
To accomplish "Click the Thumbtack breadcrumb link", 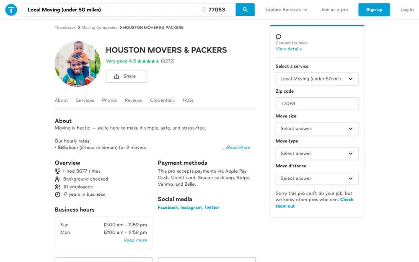I will click(x=65, y=28).
